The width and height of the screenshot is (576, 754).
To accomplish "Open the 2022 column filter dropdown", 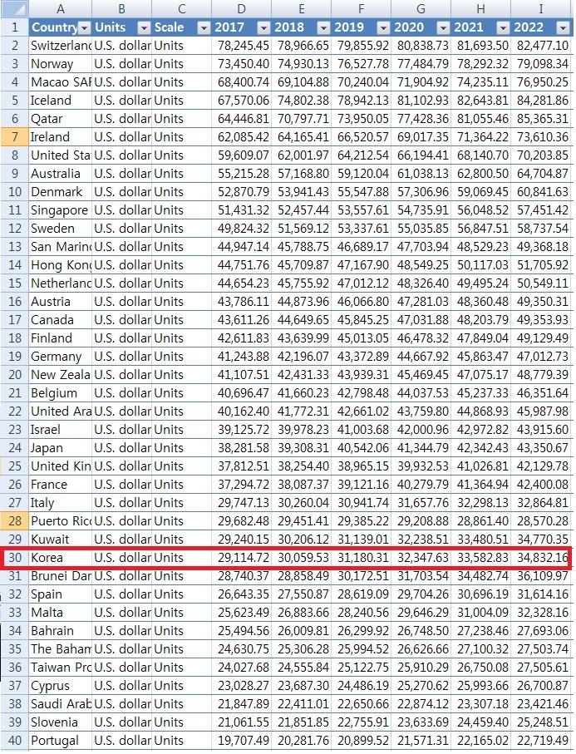I will coord(563,28).
